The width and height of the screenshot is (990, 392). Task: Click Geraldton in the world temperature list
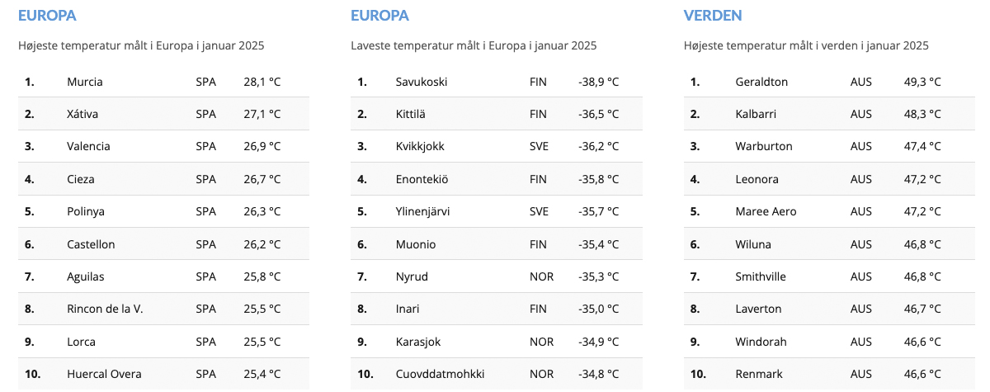coord(761,82)
